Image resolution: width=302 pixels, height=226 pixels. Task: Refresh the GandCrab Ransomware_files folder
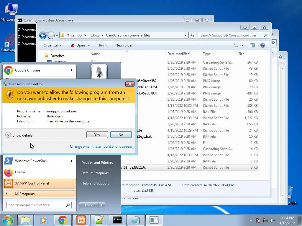[x=192, y=35]
